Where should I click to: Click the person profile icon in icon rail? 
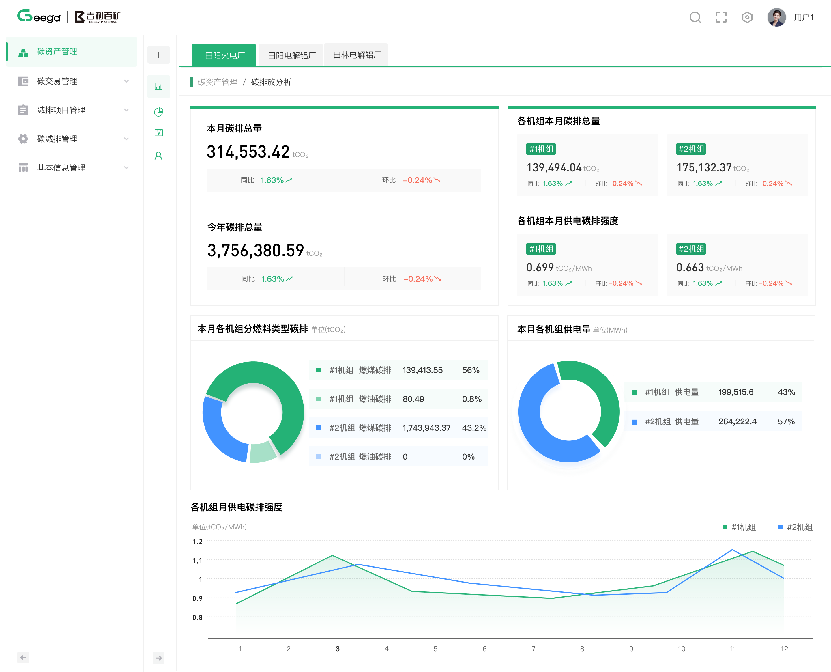[159, 156]
